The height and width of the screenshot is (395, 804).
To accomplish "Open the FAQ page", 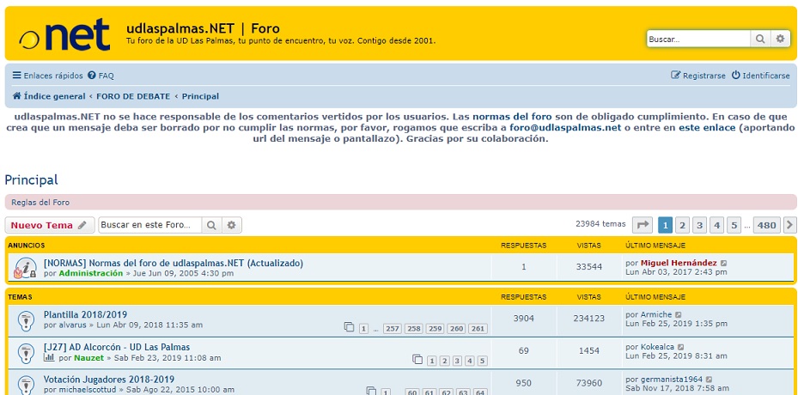I will 101,76.
